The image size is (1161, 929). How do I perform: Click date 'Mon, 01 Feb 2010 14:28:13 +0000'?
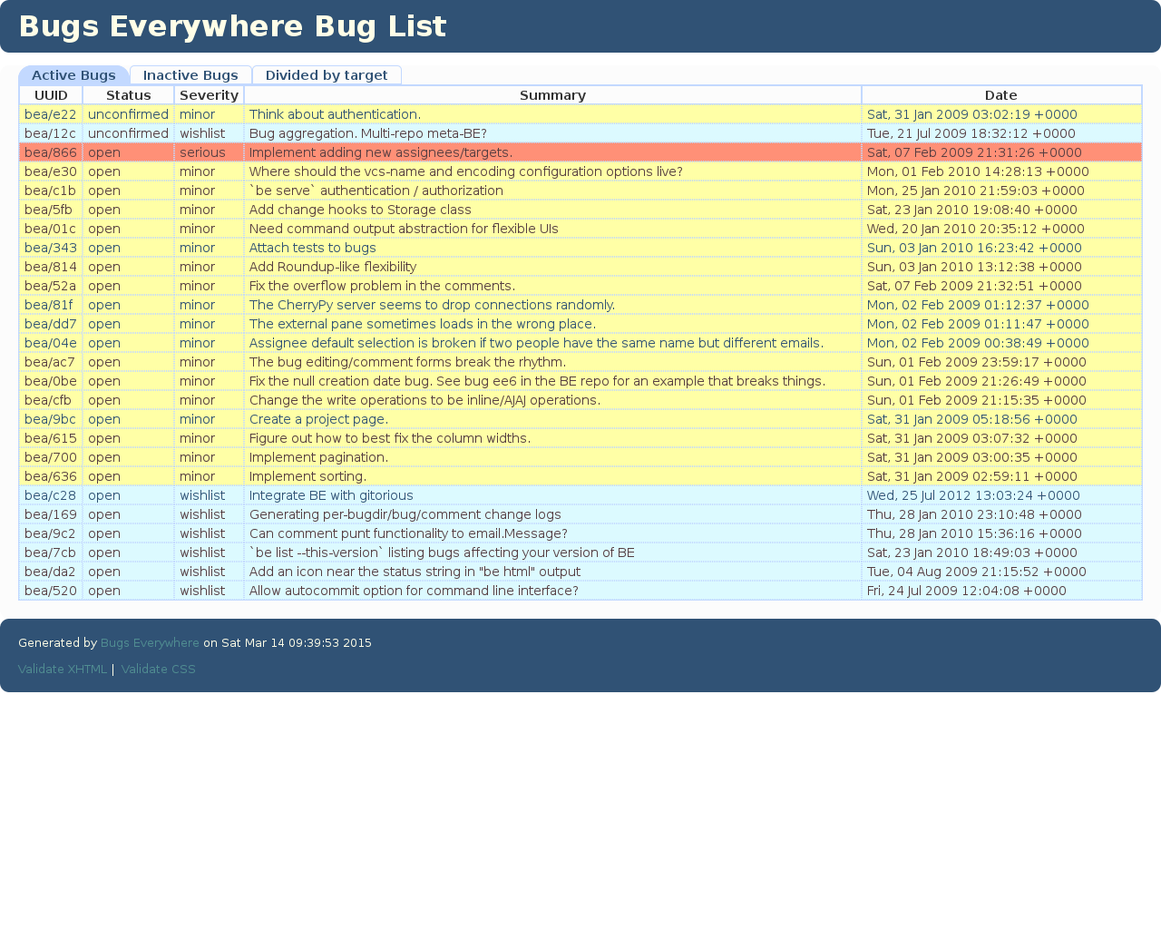coord(978,171)
